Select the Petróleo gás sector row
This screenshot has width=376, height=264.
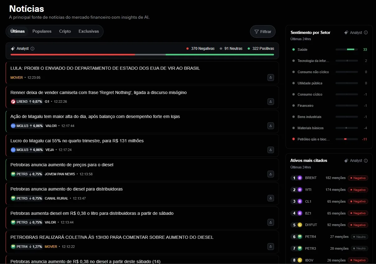click(313, 139)
